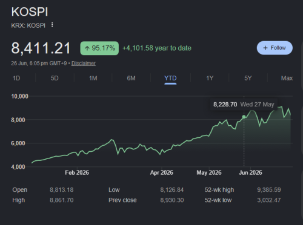This screenshot has width=303, height=225.
Task: Click the KRX: KOSPI ticker label
Action: [x=28, y=25]
